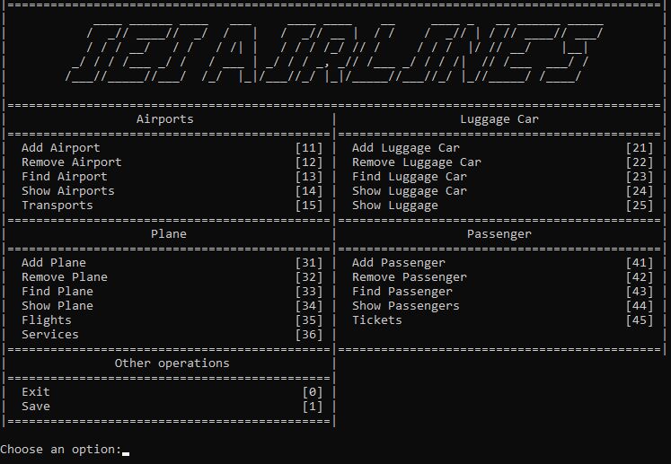Click the 'Flights' entry
Image resolution: width=671 pixels, height=464 pixels.
tap(46, 320)
